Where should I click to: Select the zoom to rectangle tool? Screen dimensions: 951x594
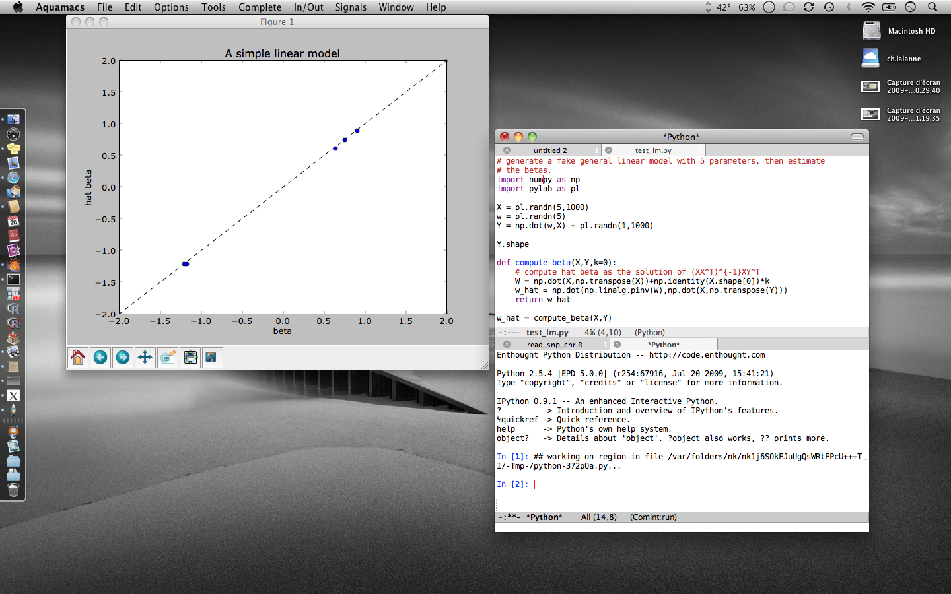pyautogui.click(x=168, y=358)
